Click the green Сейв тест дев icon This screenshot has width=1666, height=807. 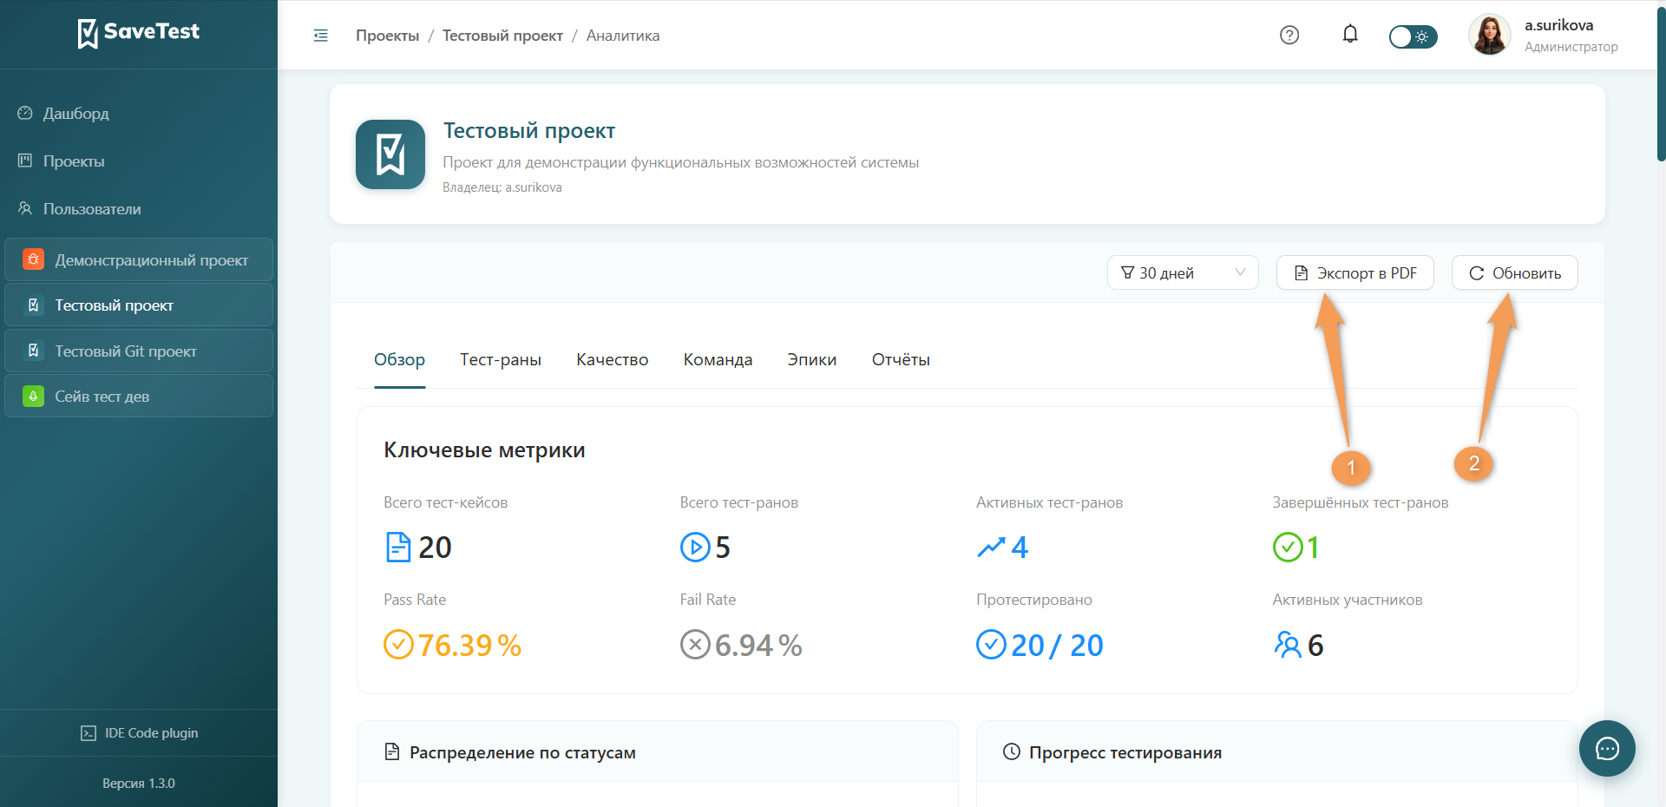pyautogui.click(x=33, y=397)
